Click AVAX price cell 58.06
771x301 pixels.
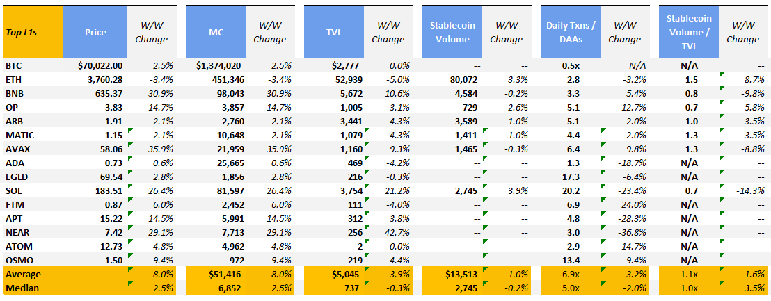[111, 149]
